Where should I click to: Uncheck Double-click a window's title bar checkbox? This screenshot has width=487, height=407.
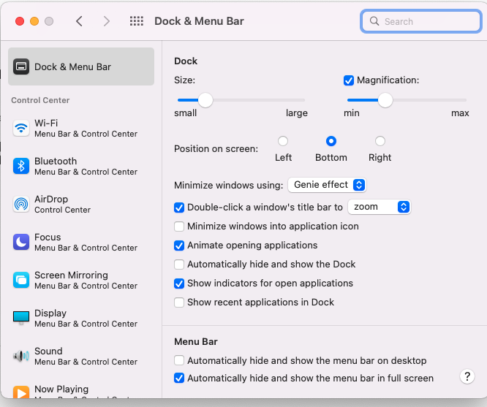pos(179,208)
